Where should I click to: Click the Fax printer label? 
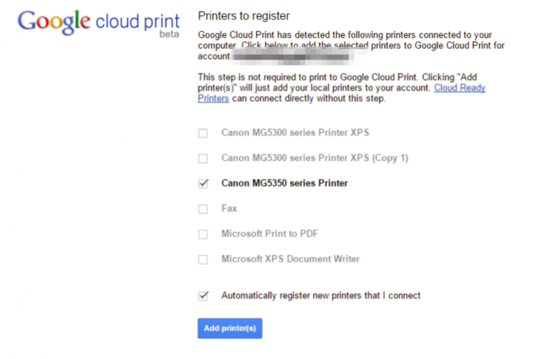[x=229, y=209]
